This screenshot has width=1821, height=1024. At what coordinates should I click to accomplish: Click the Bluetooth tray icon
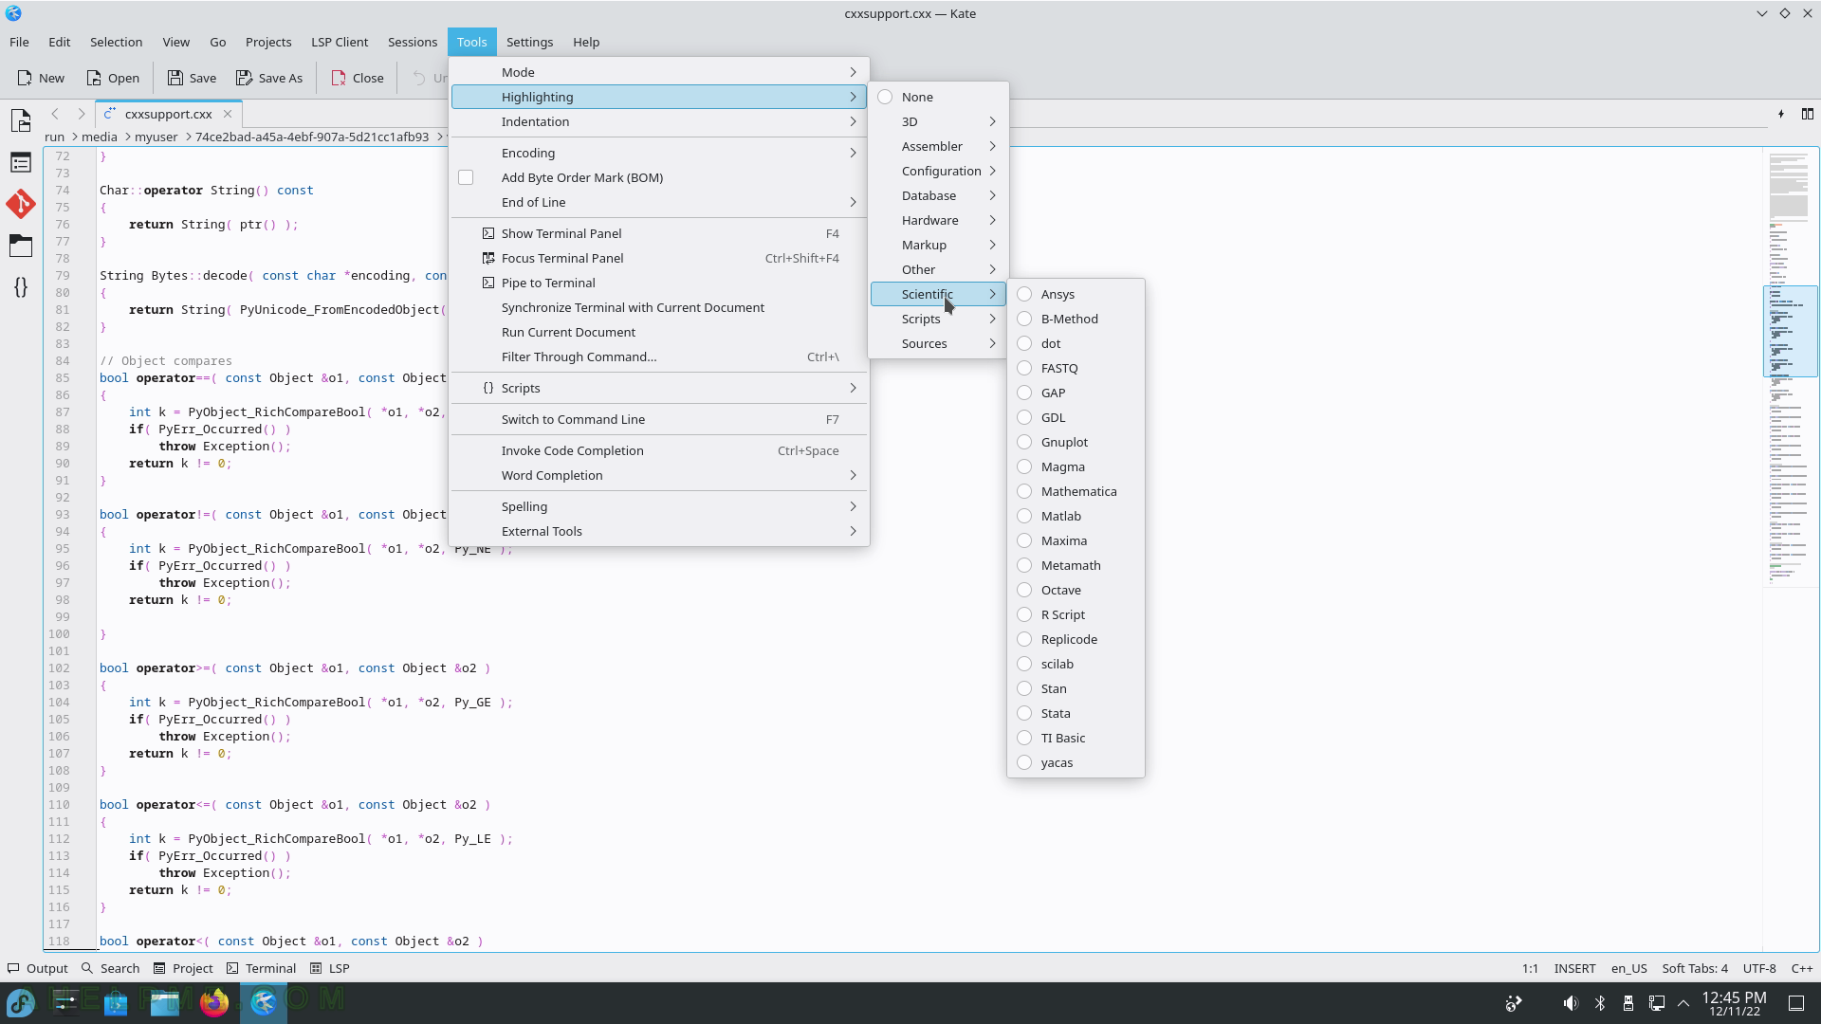point(1600,1003)
